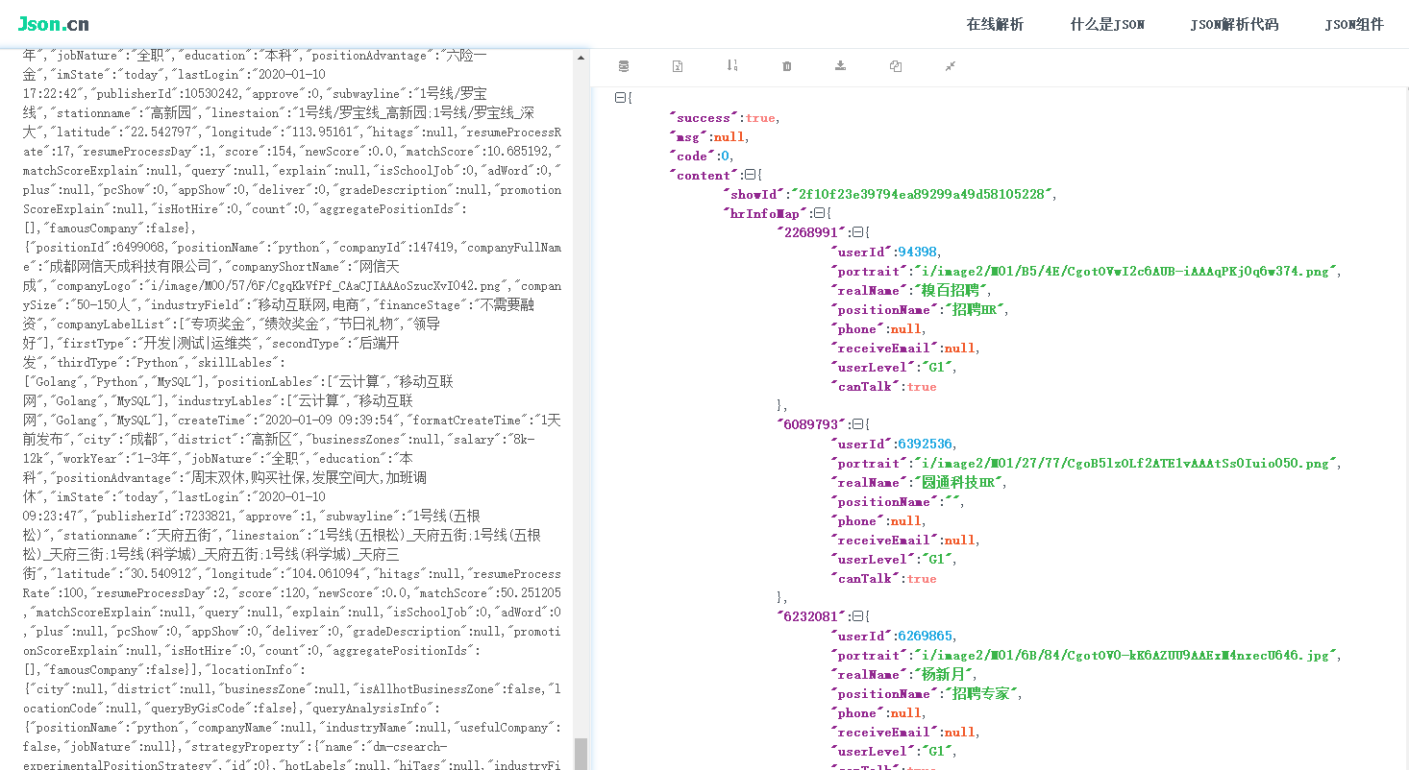Open the 在线解析 menu item
The width and height of the screenshot is (1409, 770).
coord(995,25)
